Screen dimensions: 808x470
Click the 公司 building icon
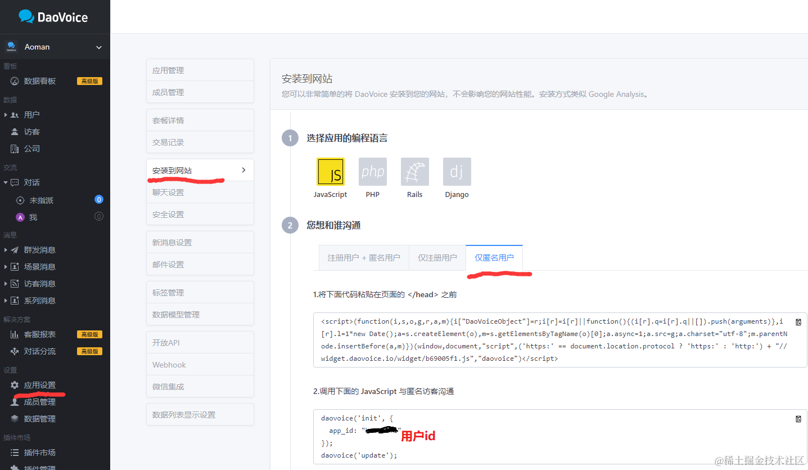[15, 149]
